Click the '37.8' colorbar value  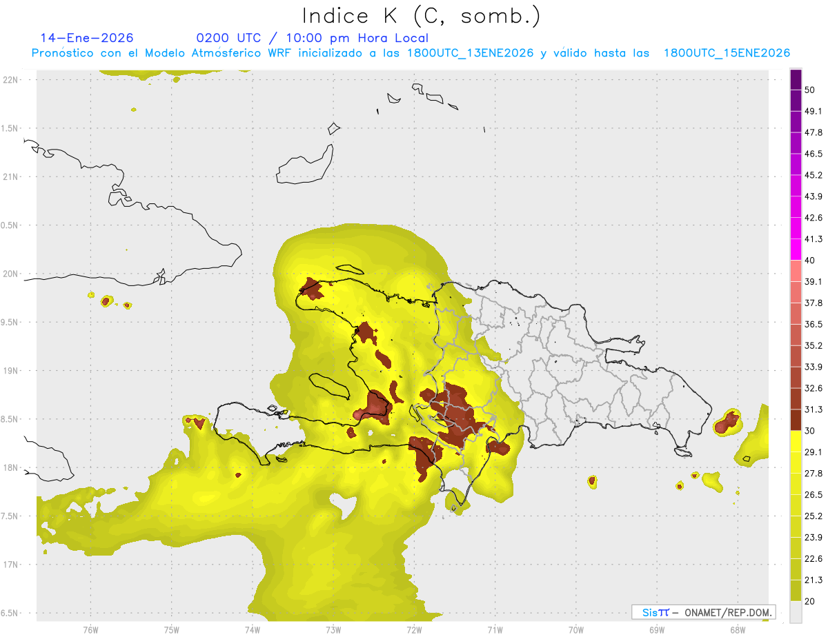814,303
